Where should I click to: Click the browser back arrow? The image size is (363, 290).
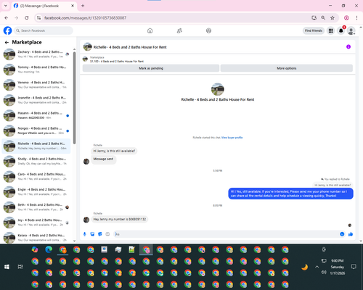[7, 17]
